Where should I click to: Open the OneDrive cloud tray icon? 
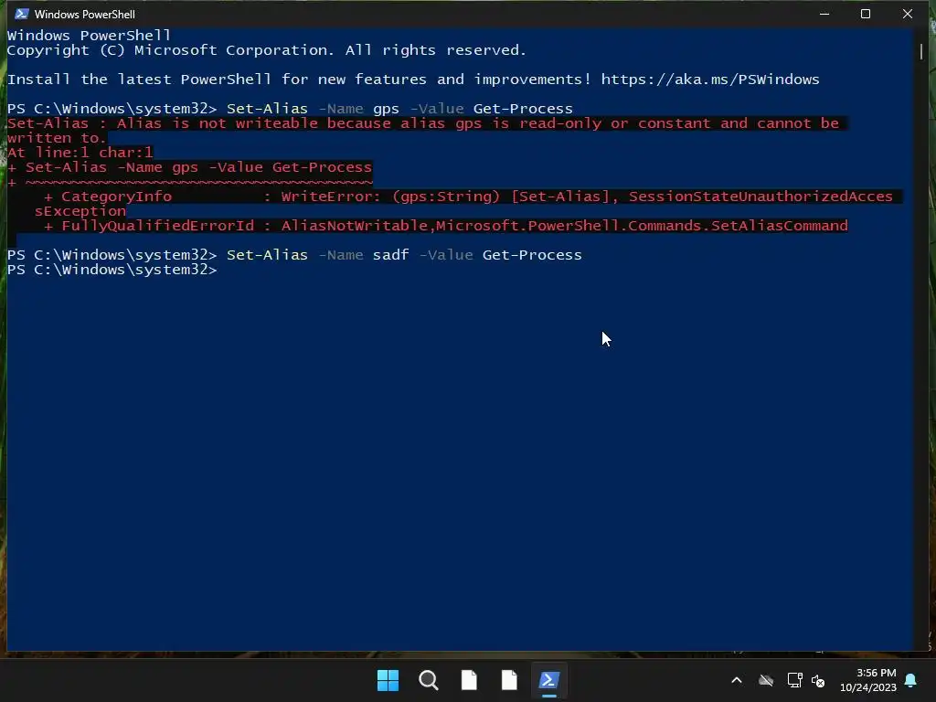coord(766,680)
